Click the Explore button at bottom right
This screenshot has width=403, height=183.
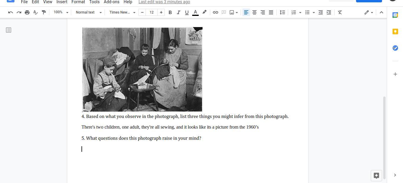click(x=376, y=176)
